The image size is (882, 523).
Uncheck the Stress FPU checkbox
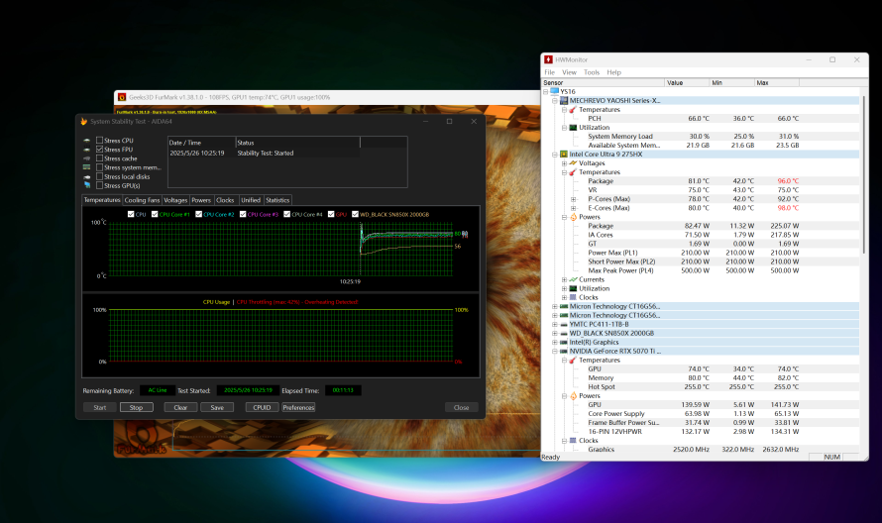[x=100, y=150]
